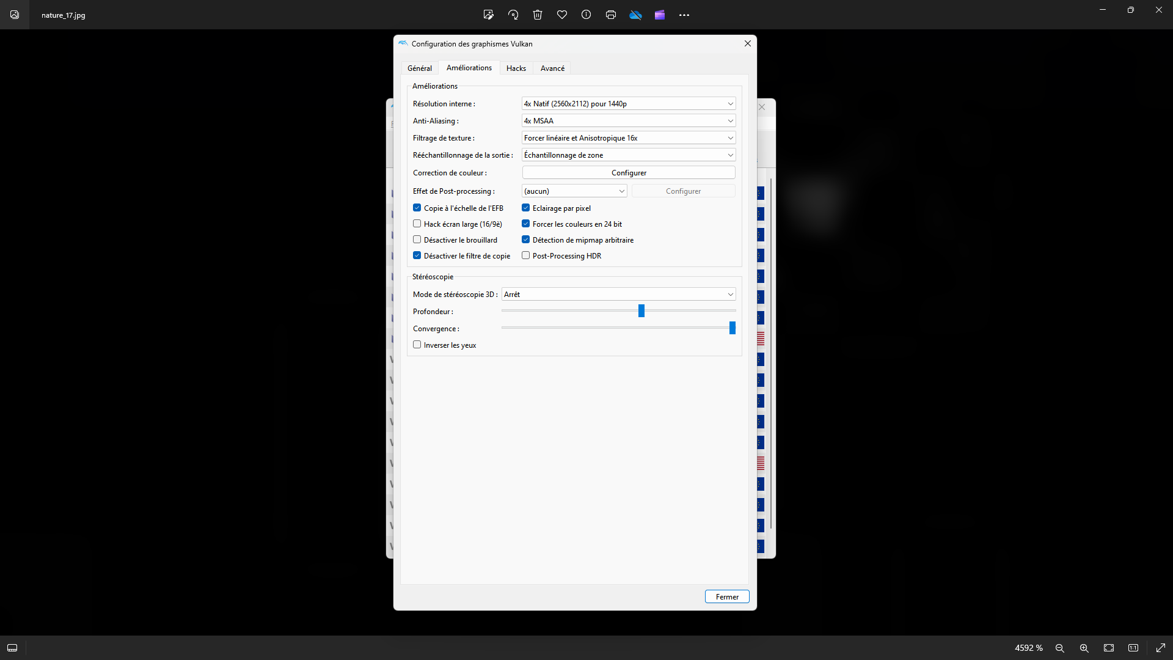
Task: Click the Edit image icon in Photos toolbar
Action: [488, 15]
